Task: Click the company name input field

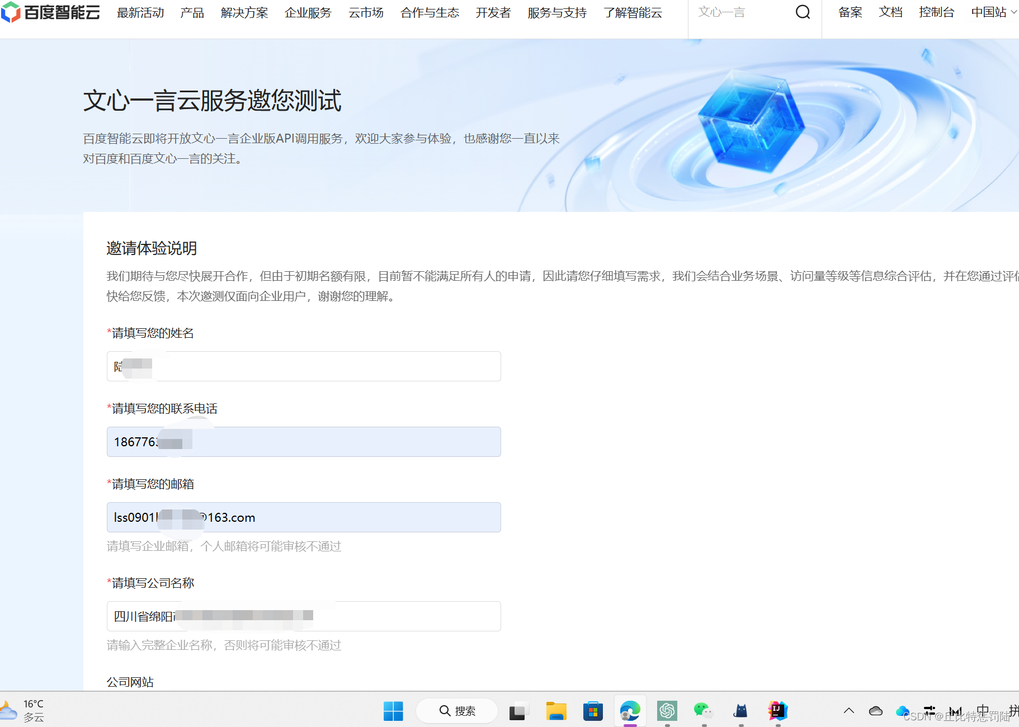Action: click(304, 616)
